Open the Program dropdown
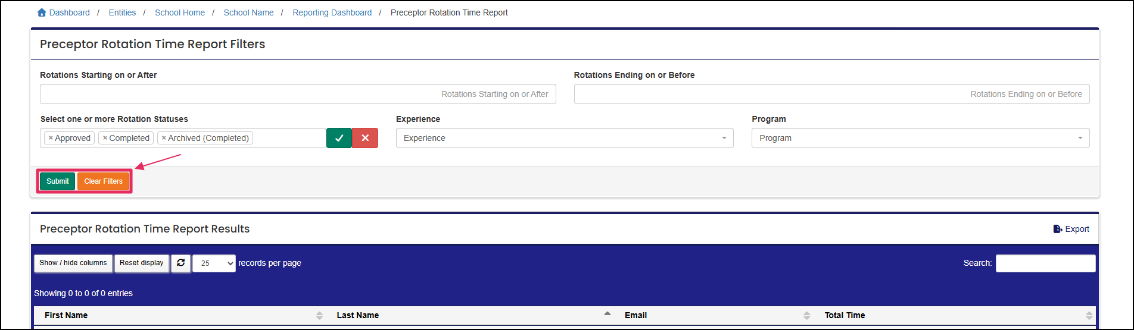1134x330 pixels. (921, 138)
